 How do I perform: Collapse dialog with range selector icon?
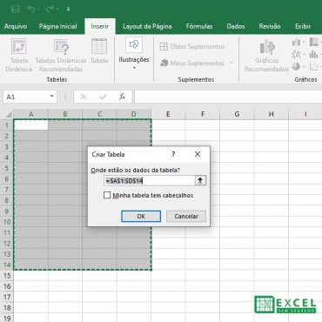point(200,181)
